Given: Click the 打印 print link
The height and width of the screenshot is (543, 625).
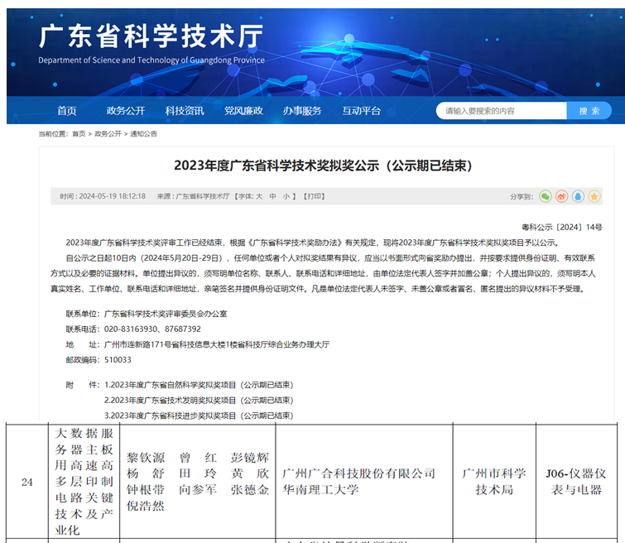Looking at the screenshot, I should point(315,196).
